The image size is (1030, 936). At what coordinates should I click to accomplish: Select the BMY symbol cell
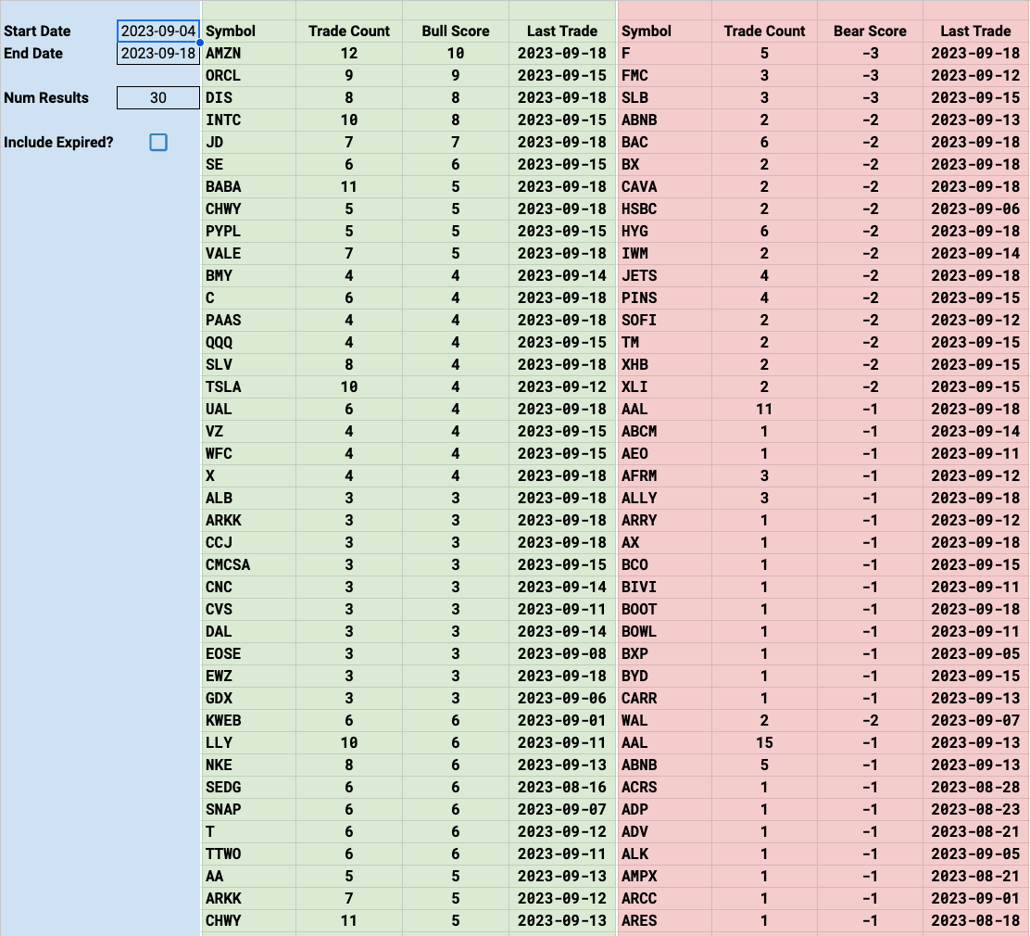click(x=249, y=275)
